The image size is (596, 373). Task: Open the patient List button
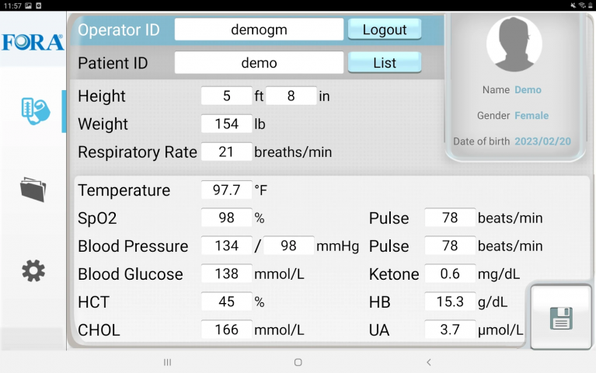(385, 63)
